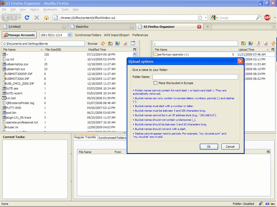Close the Elasticfox tab
The width and height of the screenshot is (277, 207).
(131, 27)
